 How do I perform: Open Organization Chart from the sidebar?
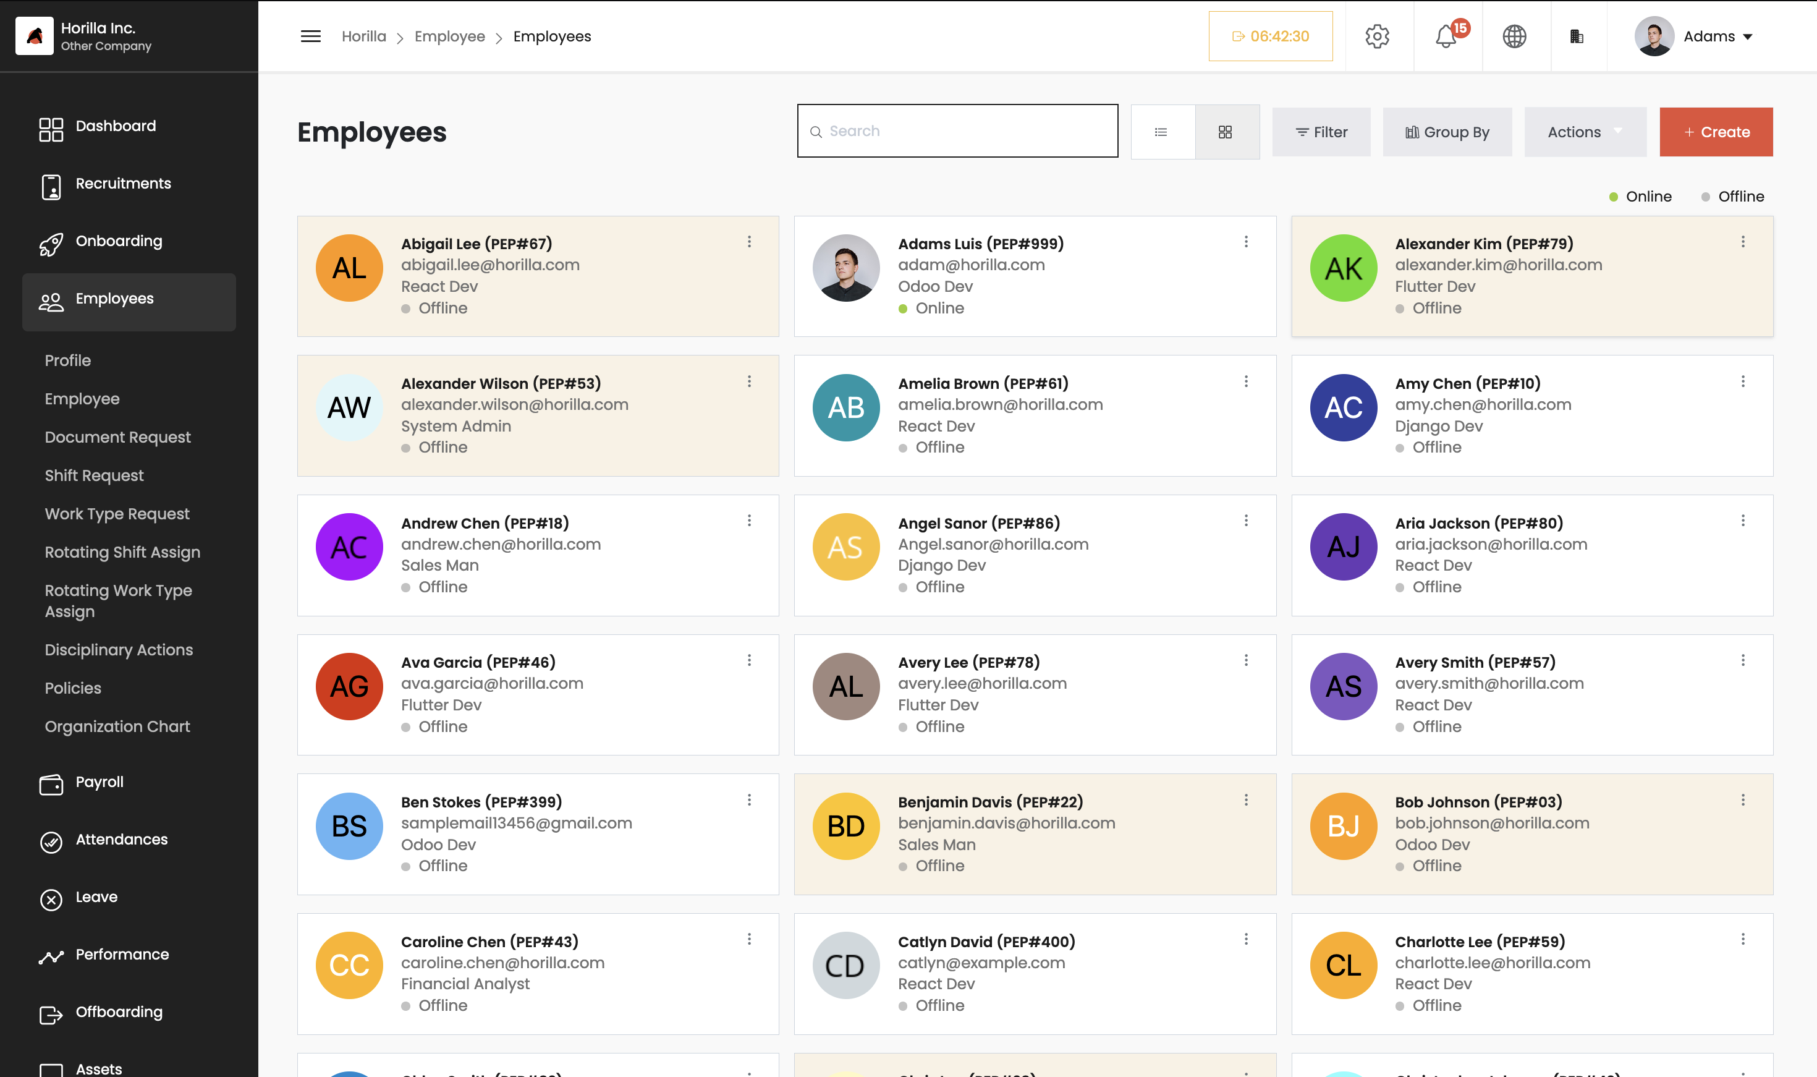click(x=117, y=726)
